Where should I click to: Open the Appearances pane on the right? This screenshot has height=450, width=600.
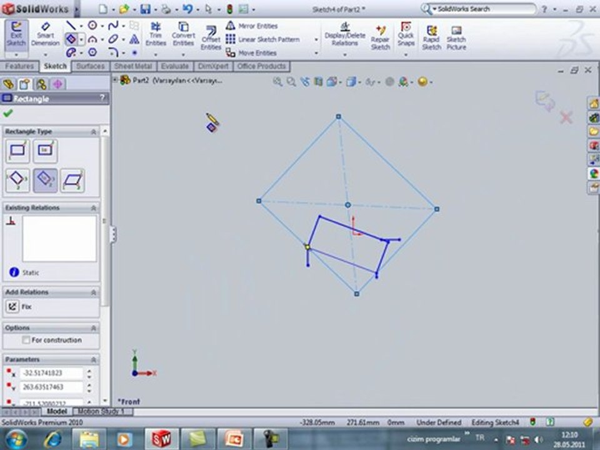594,174
